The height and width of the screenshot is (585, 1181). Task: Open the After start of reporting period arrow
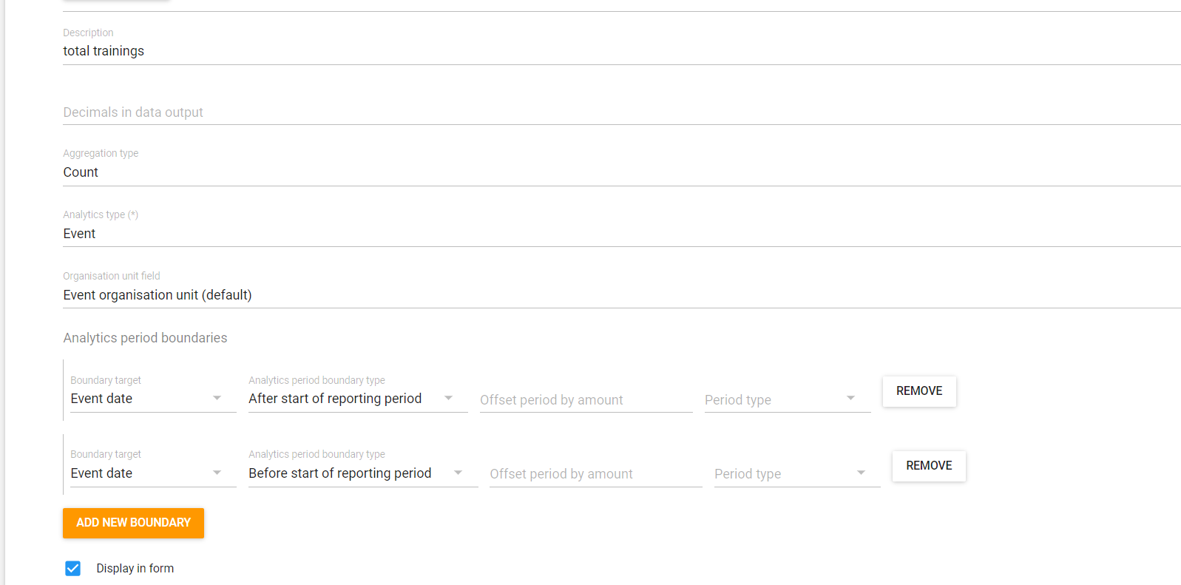click(448, 398)
